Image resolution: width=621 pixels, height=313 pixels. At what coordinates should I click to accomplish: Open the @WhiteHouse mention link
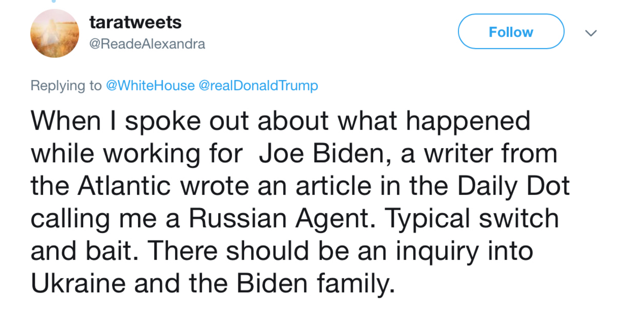pyautogui.click(x=150, y=85)
